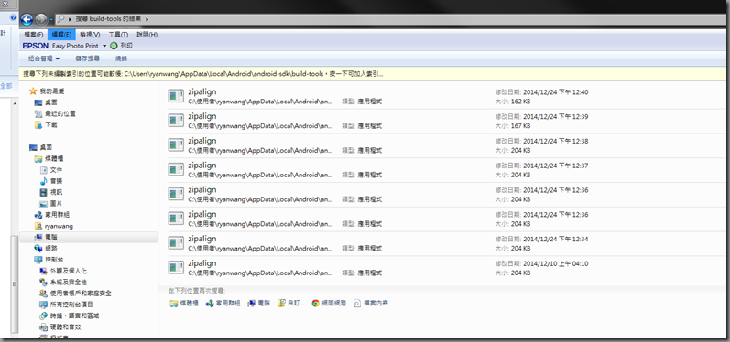Click 媒體櫃 folder icon in sidebar tree
The height and width of the screenshot is (342, 730).
tap(38, 159)
